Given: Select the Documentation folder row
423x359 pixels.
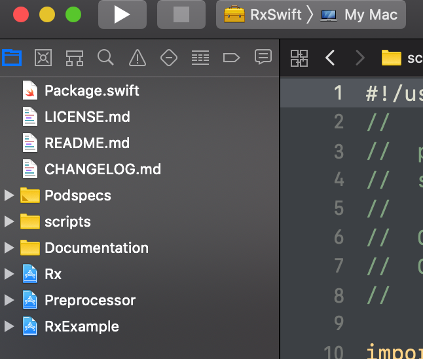Looking at the screenshot, I should click(139, 248).
